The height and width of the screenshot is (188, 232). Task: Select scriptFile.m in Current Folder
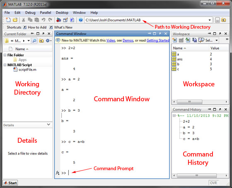[x=27, y=70]
